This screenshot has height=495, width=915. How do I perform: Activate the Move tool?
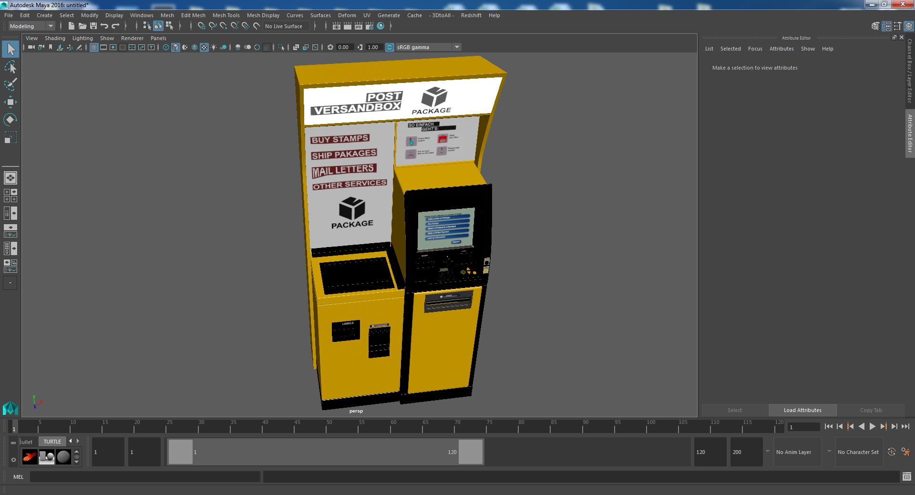[10, 102]
